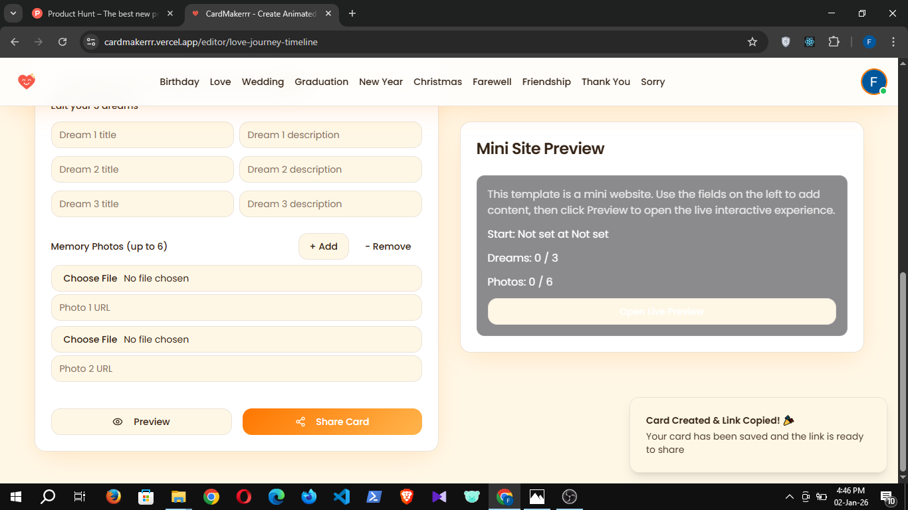The width and height of the screenshot is (908, 510).
Task: Open Brave browser from the taskbar
Action: click(x=406, y=496)
